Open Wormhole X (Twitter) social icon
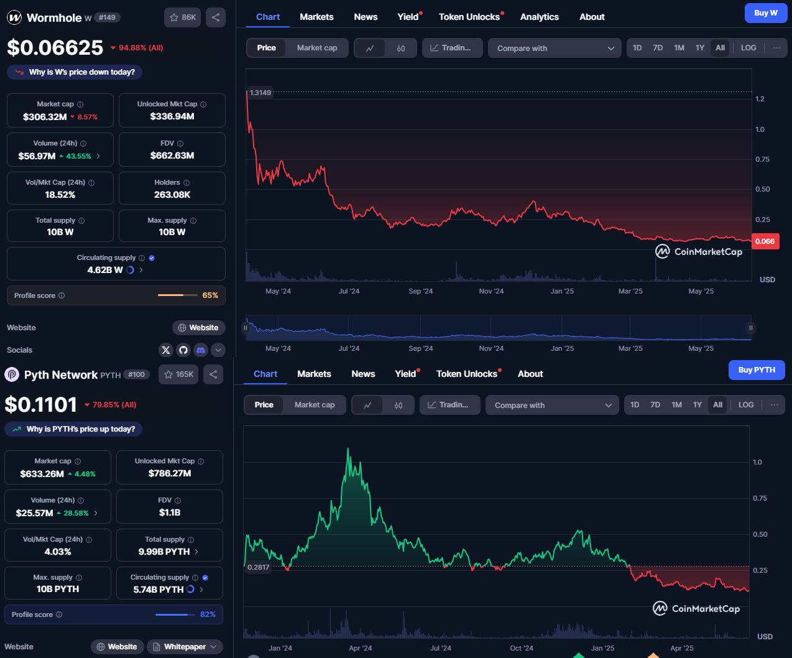Image resolution: width=792 pixels, height=658 pixels. pyautogui.click(x=166, y=350)
